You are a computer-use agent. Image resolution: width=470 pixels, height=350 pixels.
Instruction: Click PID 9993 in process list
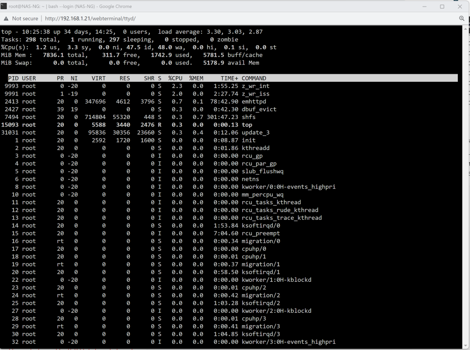tap(11, 86)
